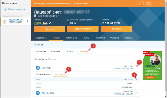Screen dimensions: 167x98
Task: Click the Май 2019 month label
Action: 46,68
